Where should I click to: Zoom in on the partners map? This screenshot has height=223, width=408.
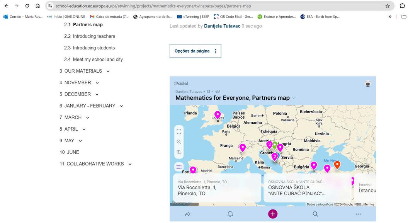pyautogui.click(x=179, y=152)
